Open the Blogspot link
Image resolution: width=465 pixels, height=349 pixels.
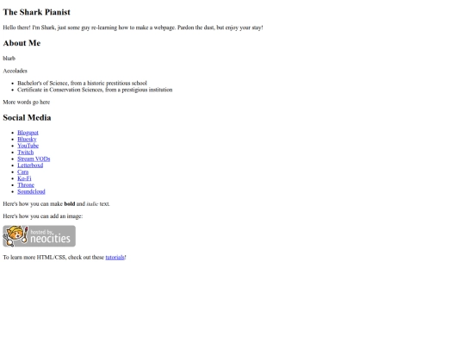point(28,133)
